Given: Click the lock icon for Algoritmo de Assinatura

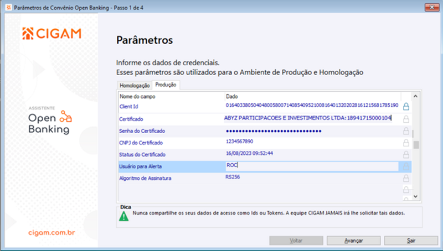Looking at the screenshot, I should (x=406, y=178).
